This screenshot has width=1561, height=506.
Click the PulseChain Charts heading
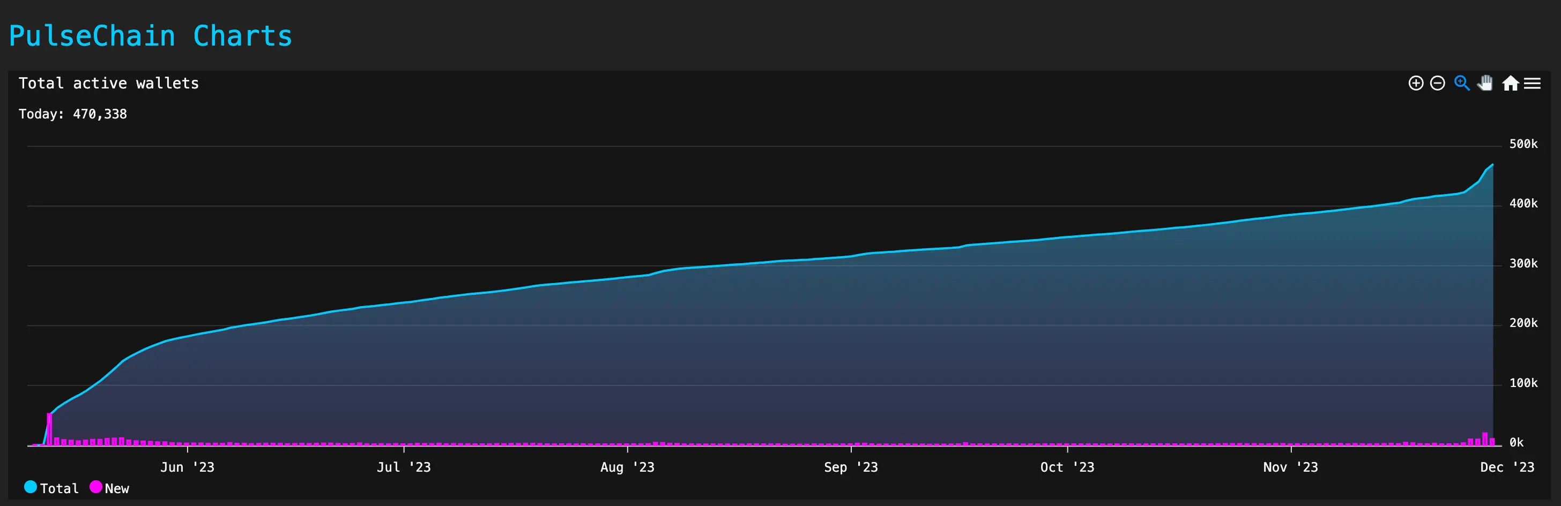click(150, 36)
